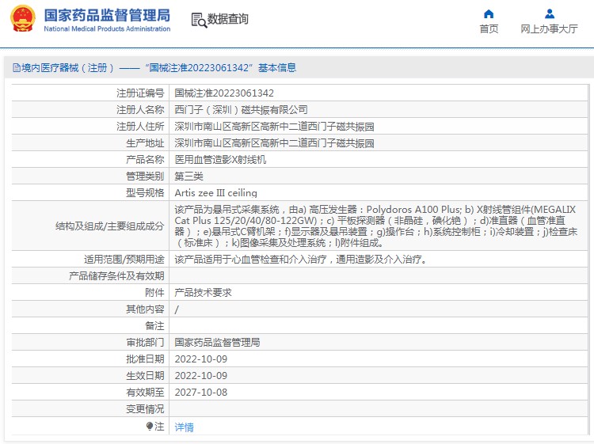Click 国家药品监督管理局 site title
Screen dimensions: 594x444
click(107, 16)
